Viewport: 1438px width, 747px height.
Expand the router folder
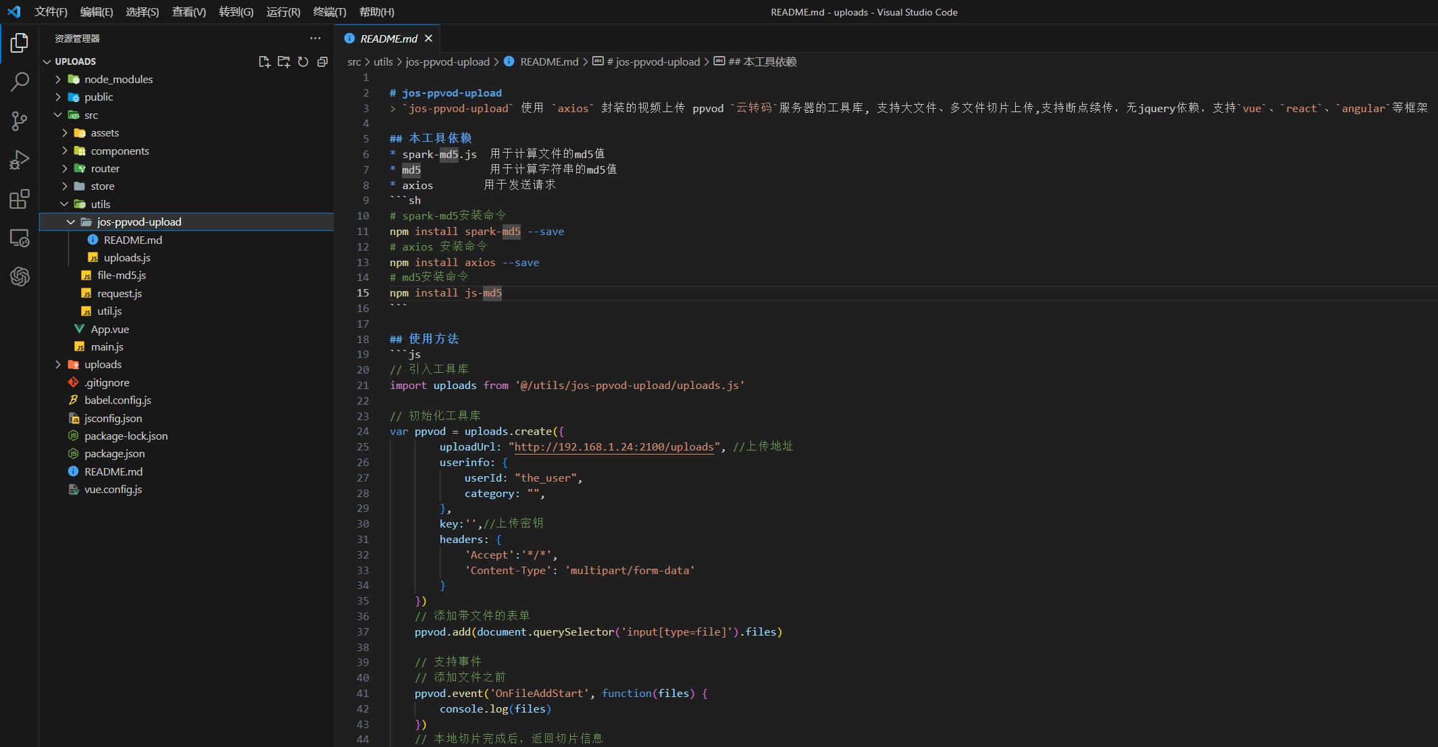pos(65,168)
